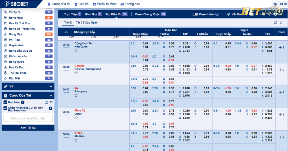The image size is (288, 151).
Task: Toggle the Cược Hỗn Hợp switch
Action: [195, 14]
